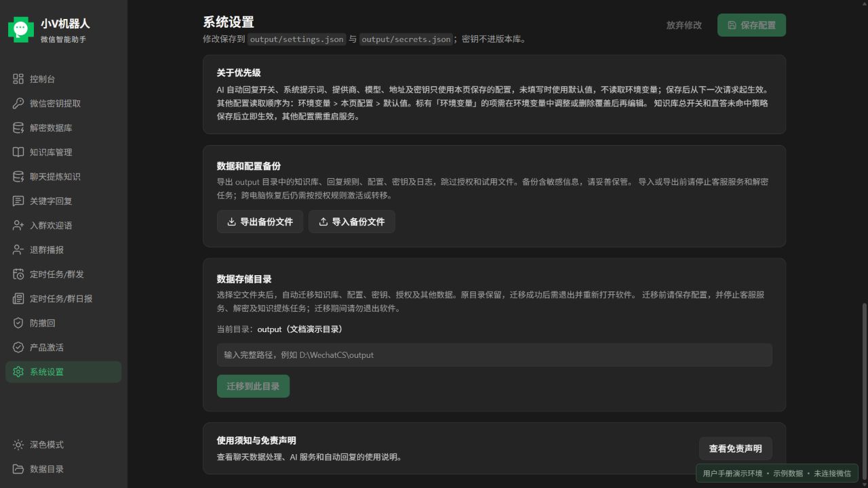Click the check badge icon beside 产品激活
The image size is (868, 488).
click(18, 348)
